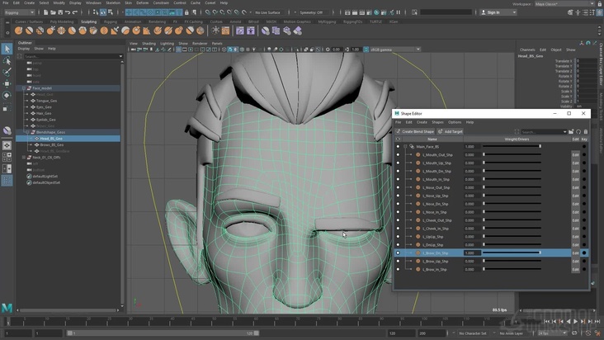The width and height of the screenshot is (604, 340).
Task: Select the first sculpting brush on the shelf
Action: tap(18, 31)
